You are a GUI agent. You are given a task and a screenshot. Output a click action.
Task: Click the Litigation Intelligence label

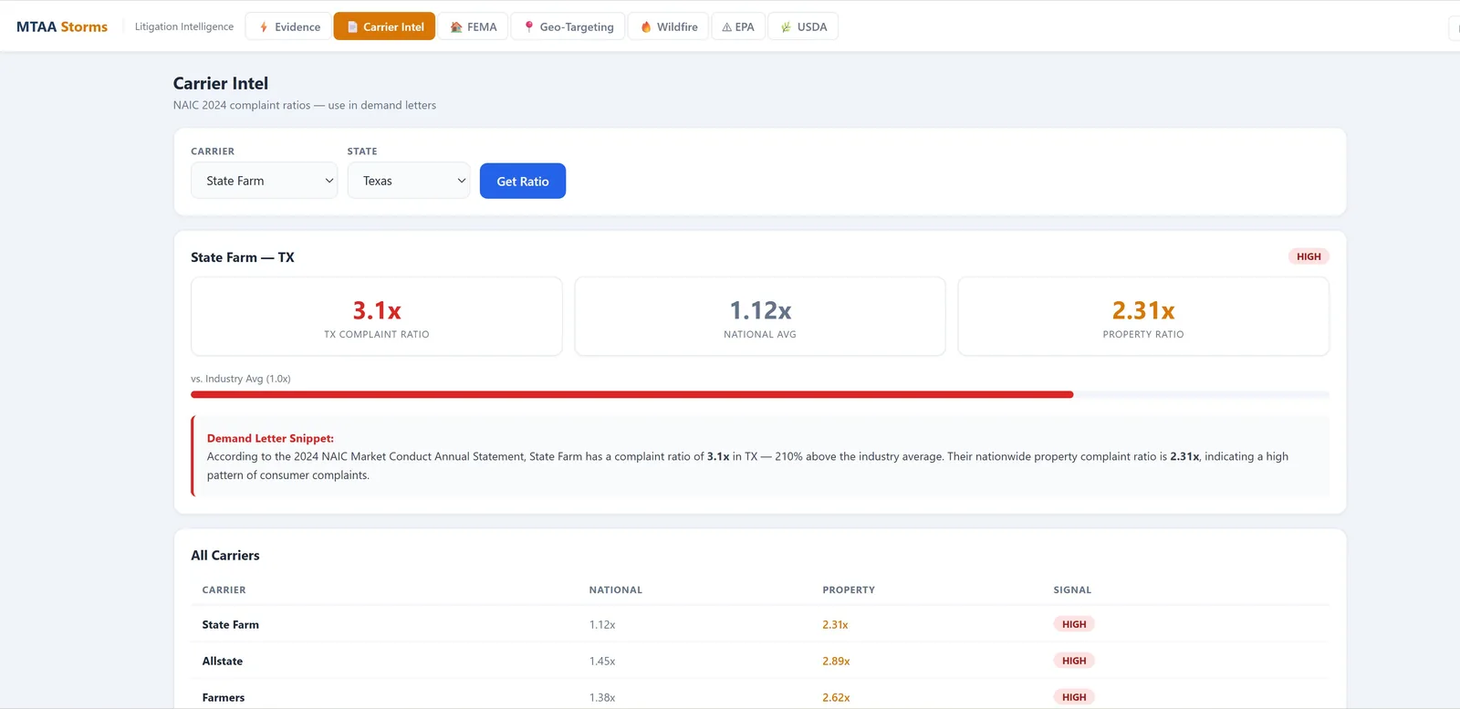tap(184, 26)
